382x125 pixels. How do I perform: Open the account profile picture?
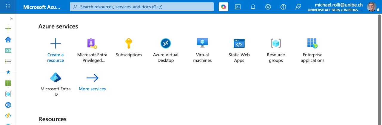[372, 7]
